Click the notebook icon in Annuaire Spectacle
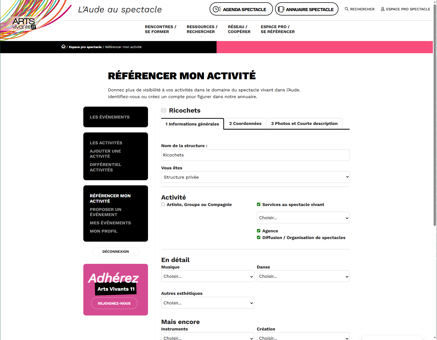 point(281,9)
